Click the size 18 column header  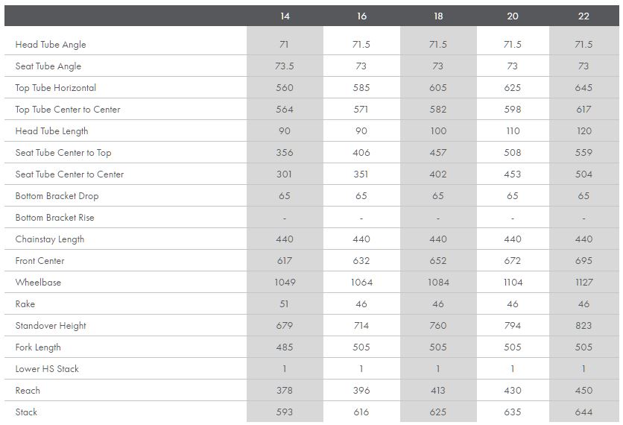pos(438,16)
